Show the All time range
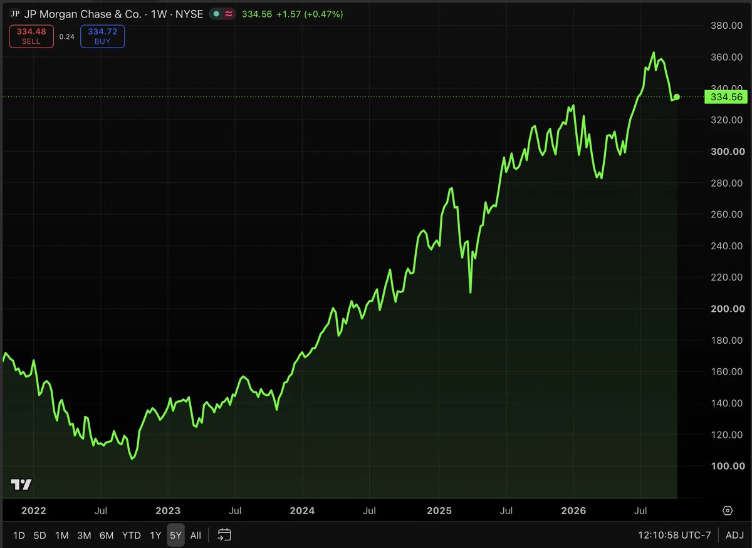Viewport: 752px width, 548px height. (x=196, y=535)
